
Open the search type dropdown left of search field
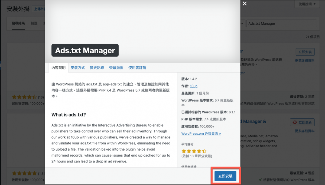coord(243,23)
